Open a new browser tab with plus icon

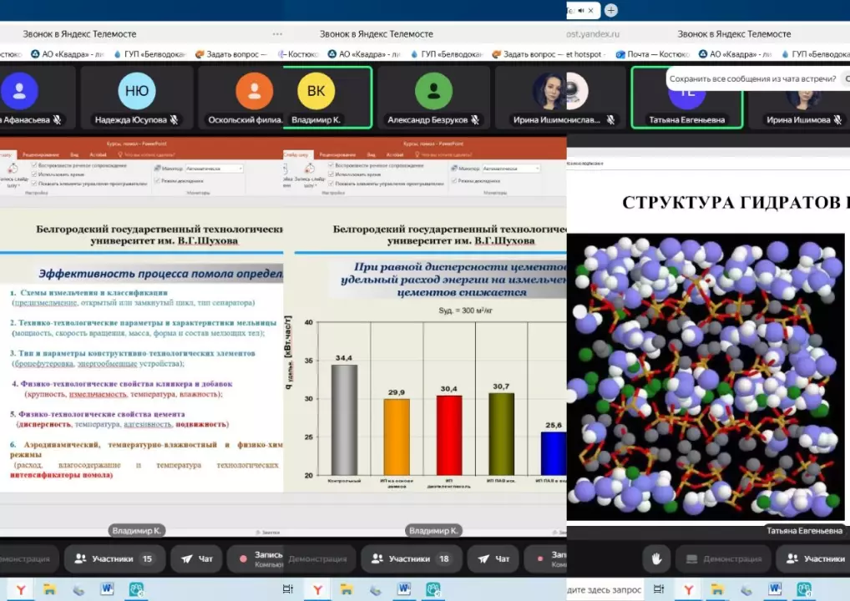click(x=611, y=10)
